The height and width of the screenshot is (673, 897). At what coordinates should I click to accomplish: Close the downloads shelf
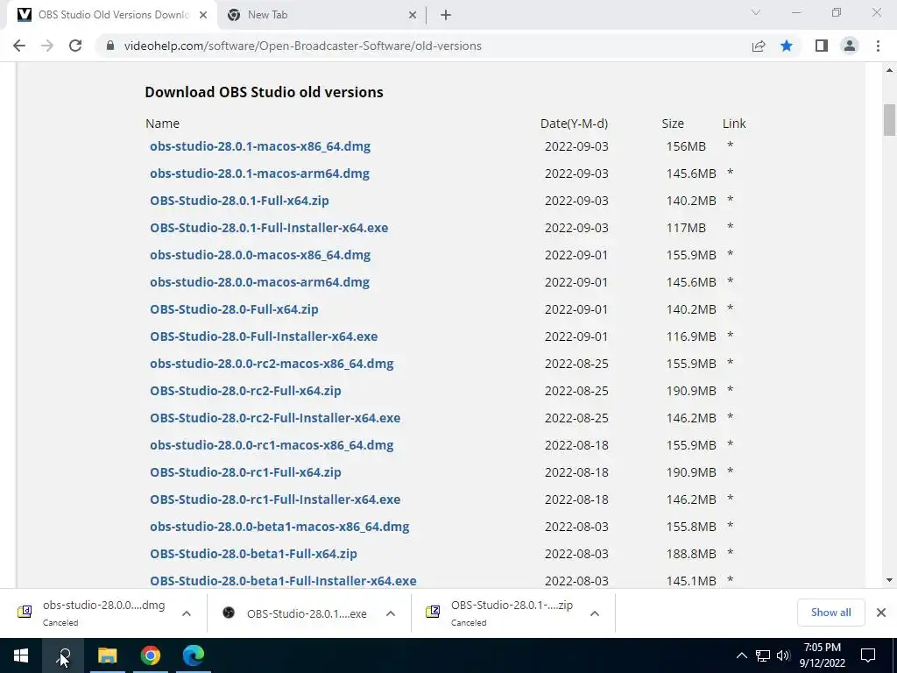(881, 613)
